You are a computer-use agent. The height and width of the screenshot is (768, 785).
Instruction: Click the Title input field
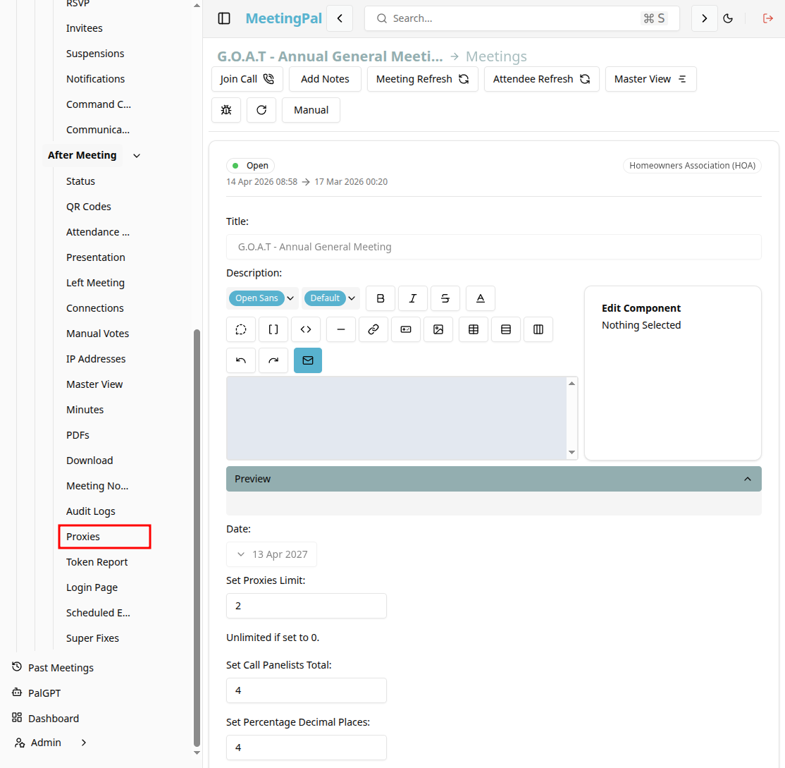click(494, 247)
